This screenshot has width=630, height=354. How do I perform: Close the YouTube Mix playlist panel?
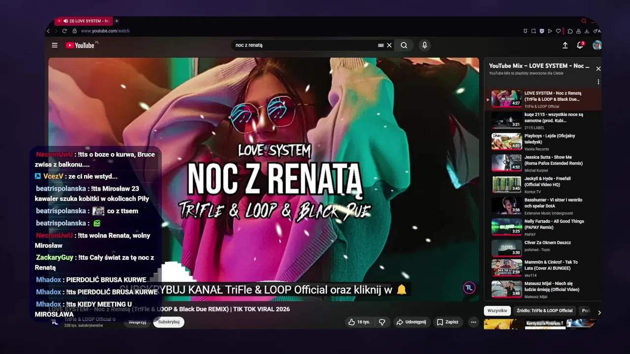tap(598, 69)
